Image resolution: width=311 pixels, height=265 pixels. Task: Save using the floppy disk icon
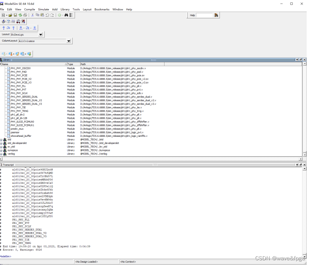tap(15, 15)
